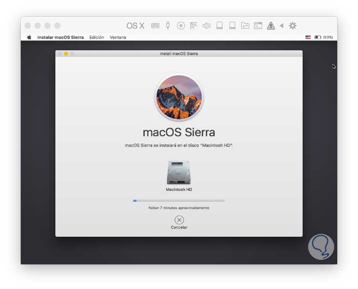Click the Cancelar button
Screen dimensions: 358x289
click(179, 222)
